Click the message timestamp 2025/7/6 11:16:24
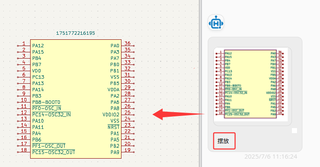Screen dimensions: 320x167 pyautogui.click(x=271, y=157)
